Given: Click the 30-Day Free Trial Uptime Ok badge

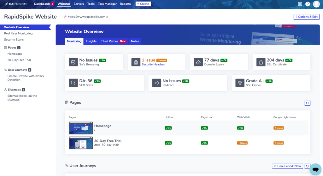Looking at the screenshot, I should tap(168, 143).
